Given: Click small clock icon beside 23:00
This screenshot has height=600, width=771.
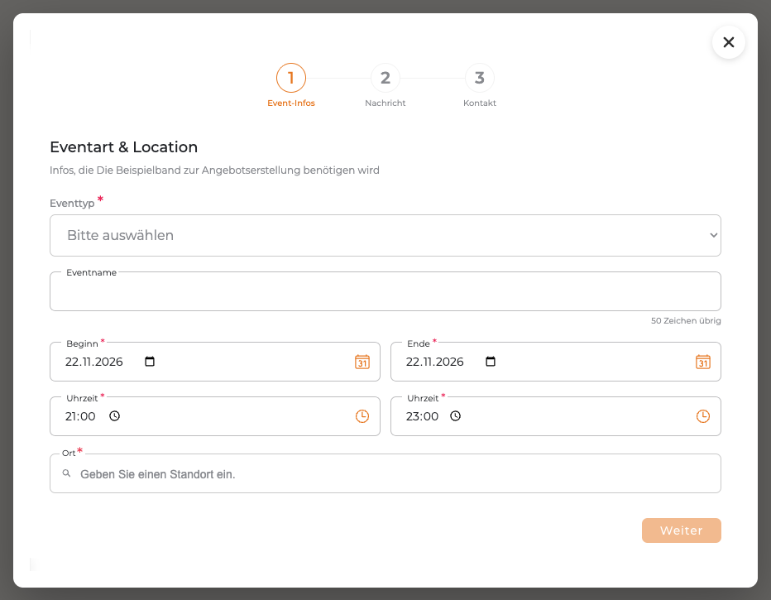Looking at the screenshot, I should click(455, 416).
